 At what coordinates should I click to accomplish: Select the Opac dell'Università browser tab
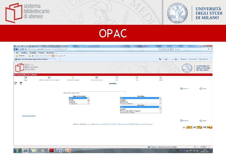tap(35, 59)
